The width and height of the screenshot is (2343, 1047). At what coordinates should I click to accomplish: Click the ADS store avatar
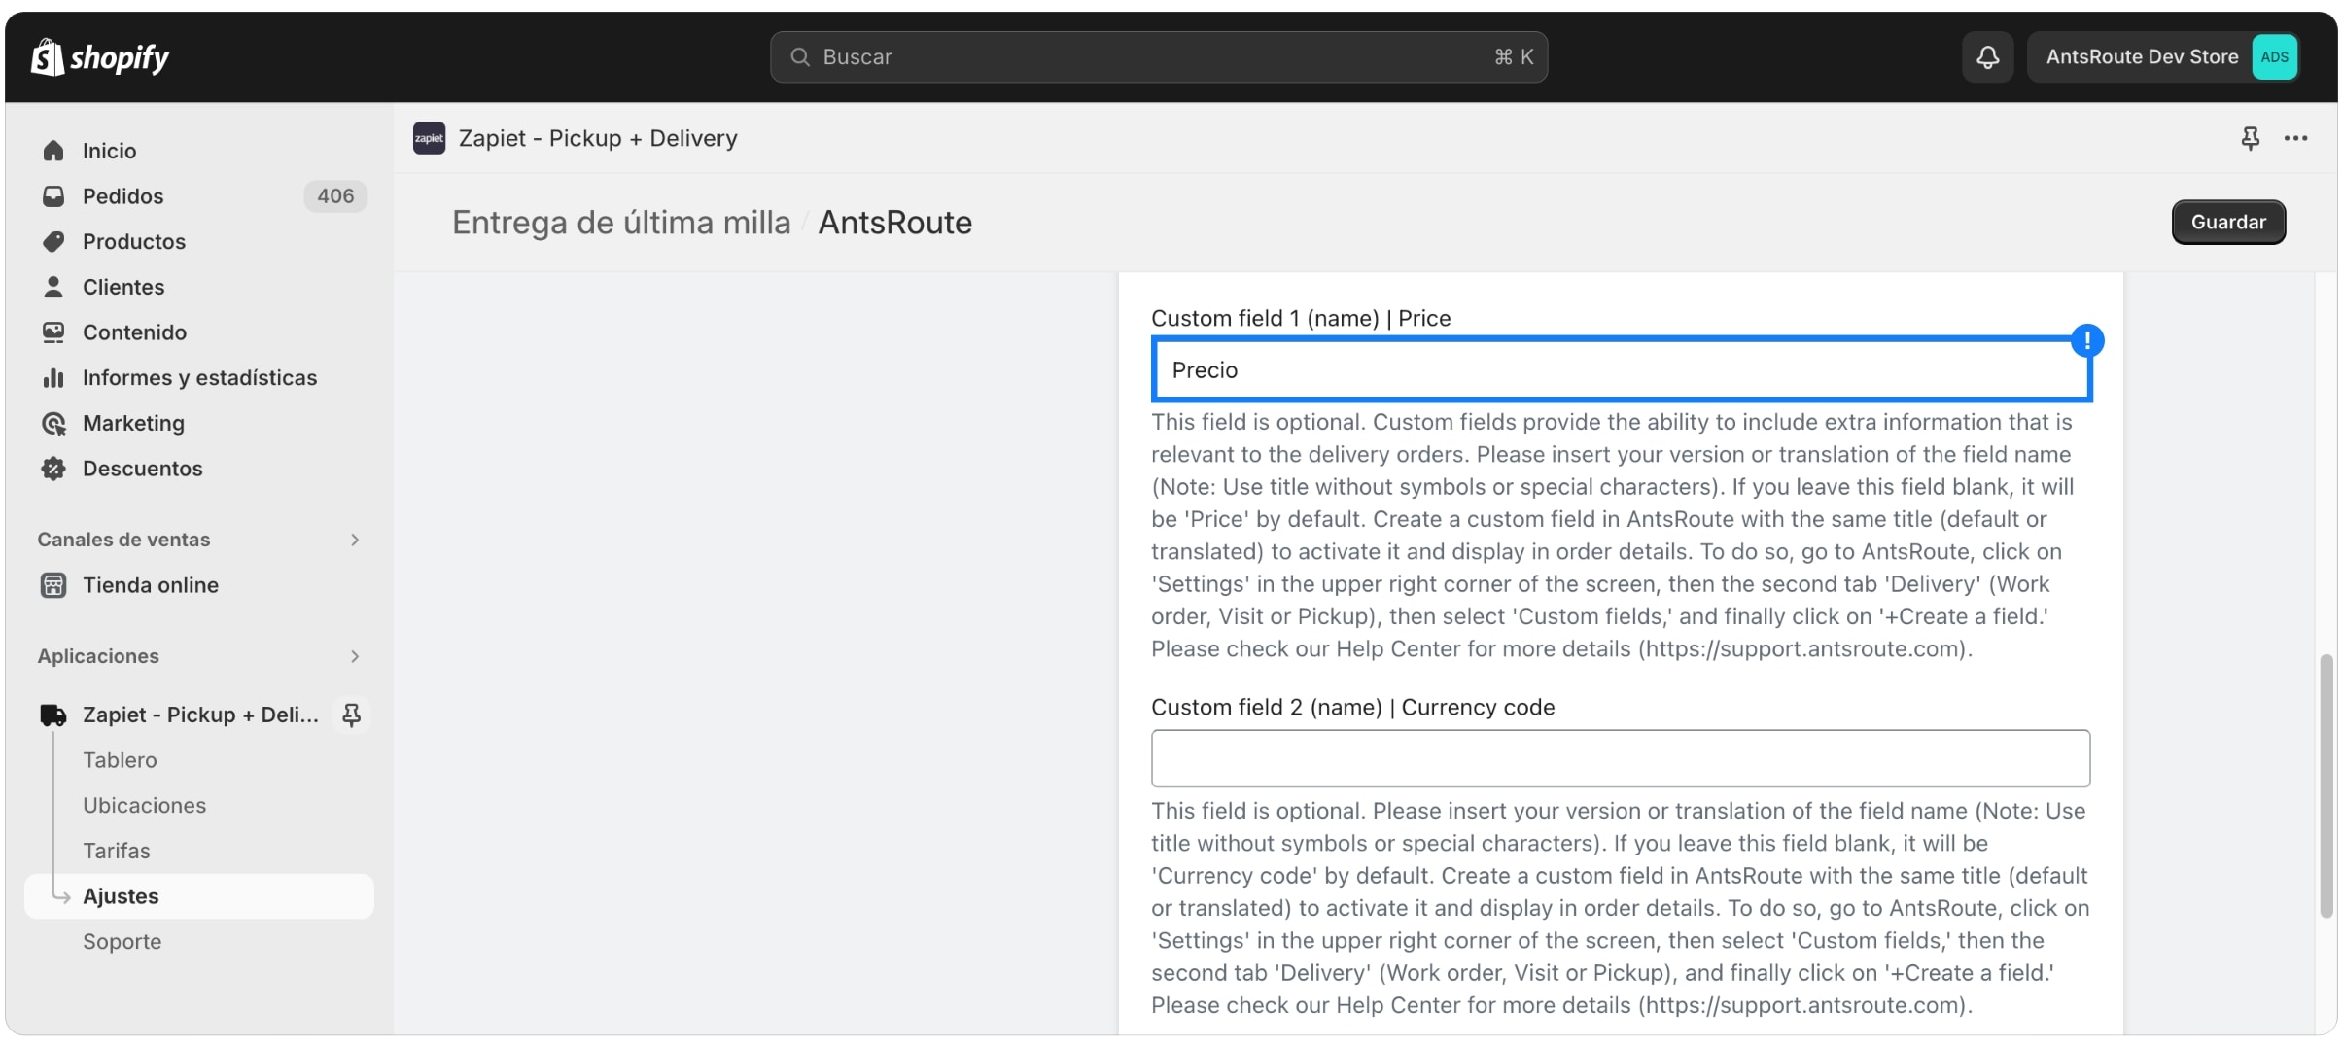pos(2274,57)
